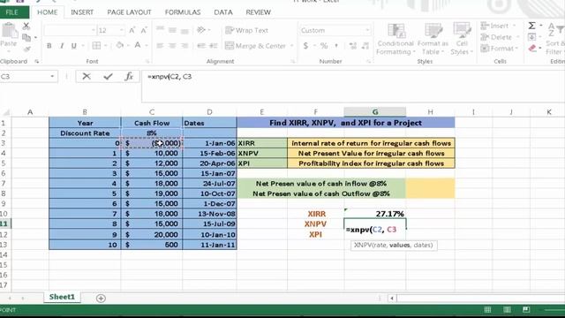Switch to Page Break Preview icon
The image size is (565, 318).
526,310
